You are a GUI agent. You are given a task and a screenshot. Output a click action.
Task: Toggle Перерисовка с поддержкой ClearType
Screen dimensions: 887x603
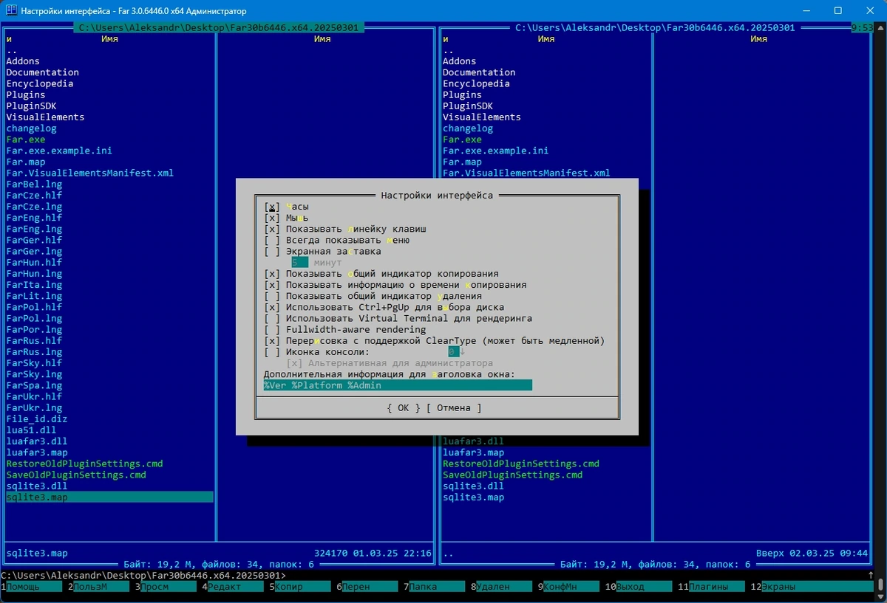[272, 341]
